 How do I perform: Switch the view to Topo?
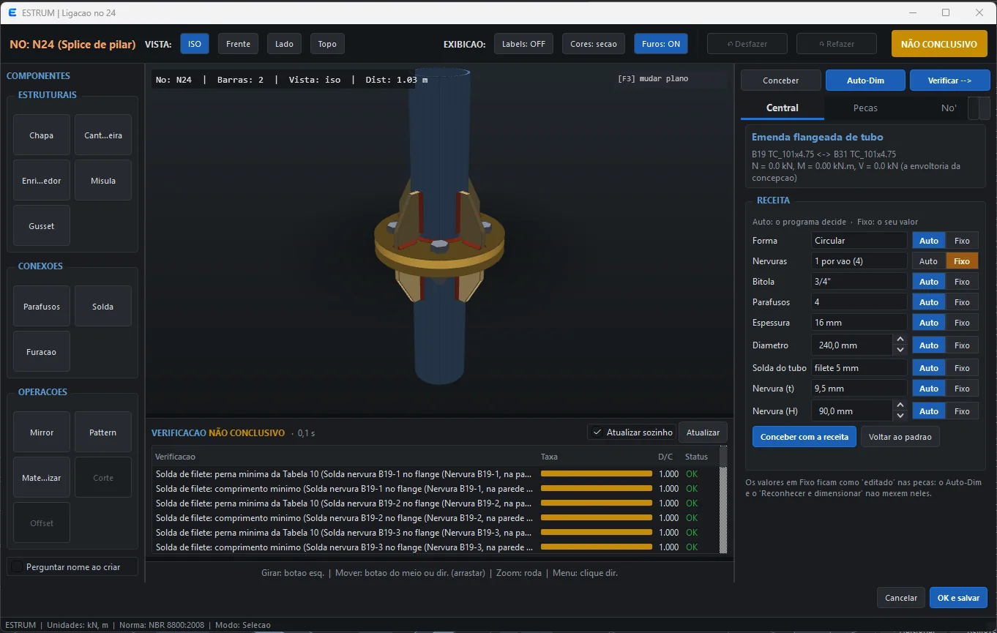[327, 44]
